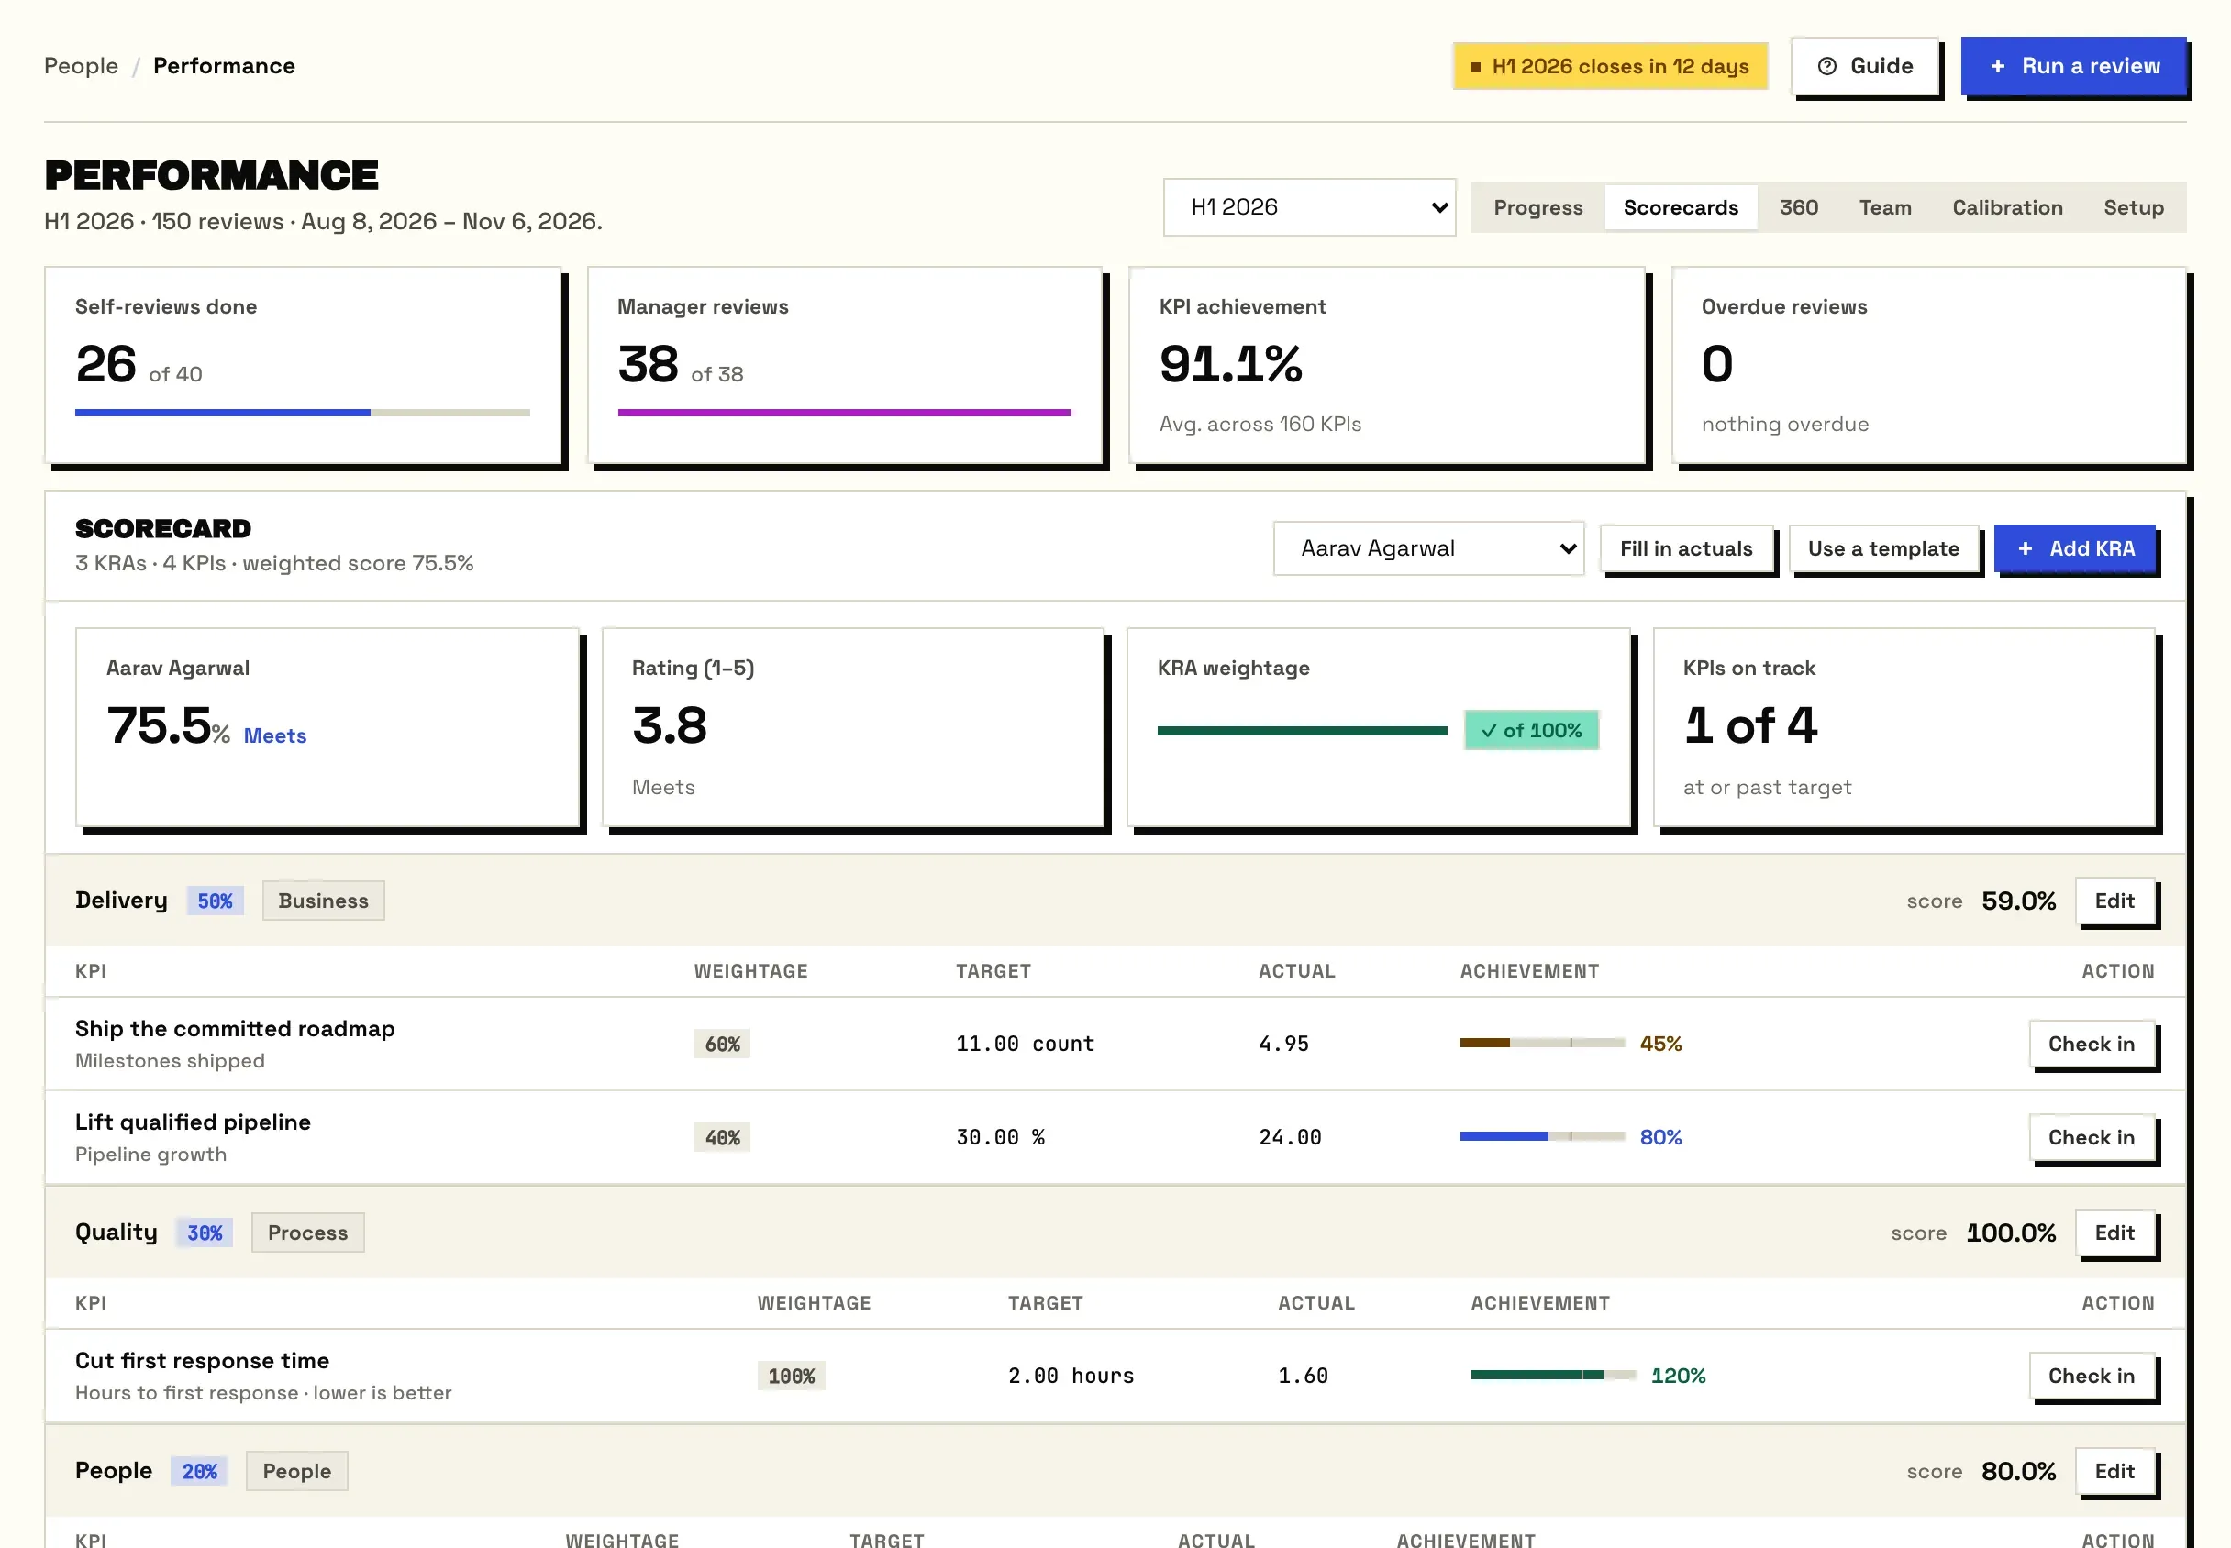The height and width of the screenshot is (1548, 2231).
Task: Click the 3.8 rating value
Action: tap(670, 725)
